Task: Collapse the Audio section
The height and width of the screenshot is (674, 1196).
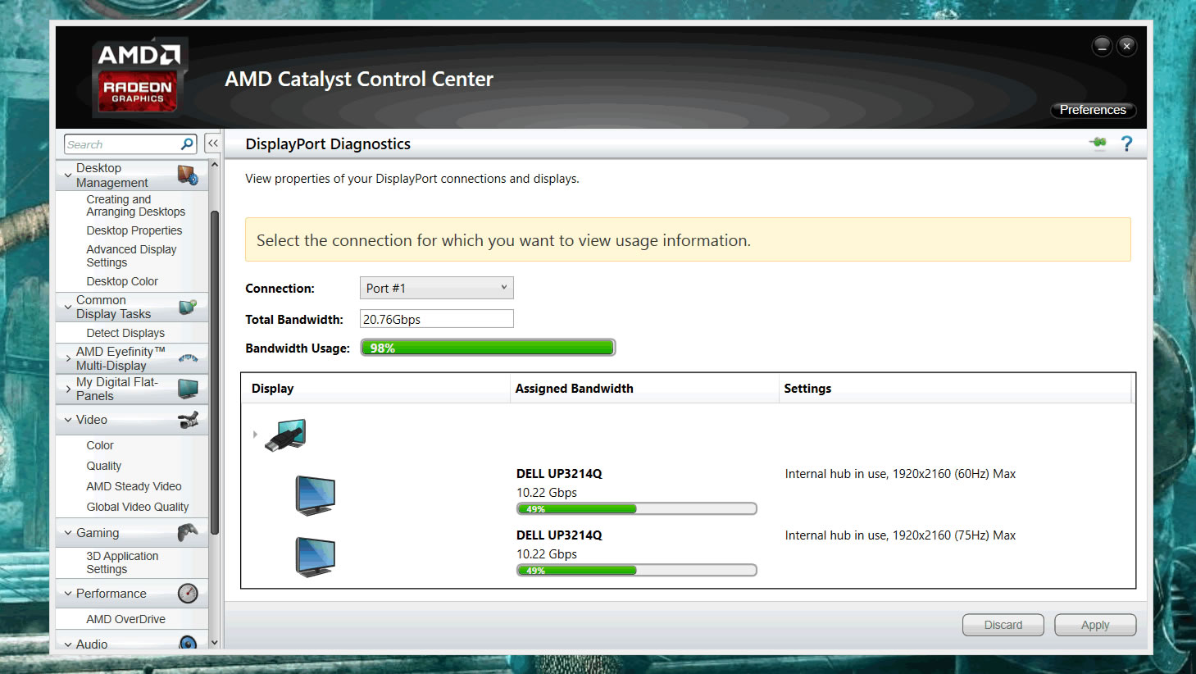Action: (x=68, y=644)
